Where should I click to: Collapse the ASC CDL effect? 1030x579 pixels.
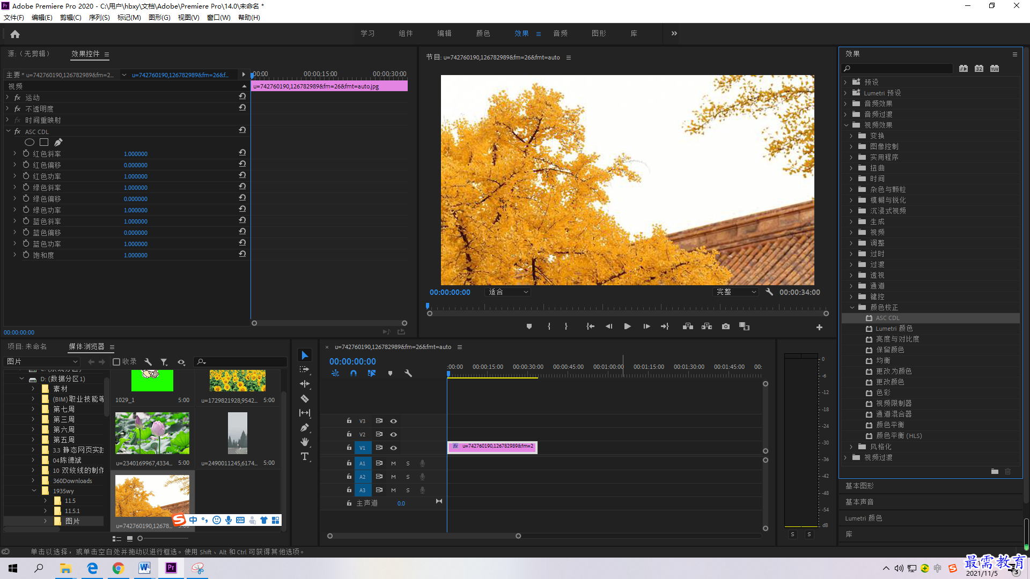8,131
